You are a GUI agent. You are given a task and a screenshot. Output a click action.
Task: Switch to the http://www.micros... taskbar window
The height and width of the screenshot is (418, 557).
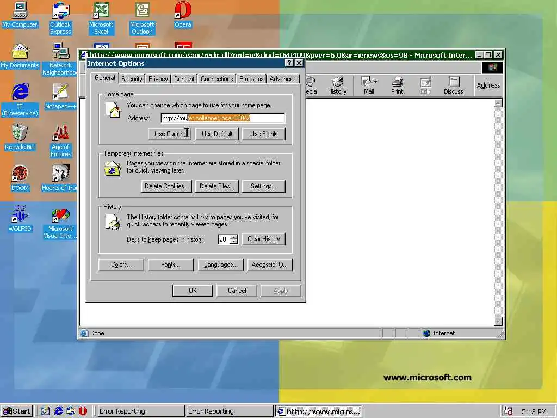(319, 411)
